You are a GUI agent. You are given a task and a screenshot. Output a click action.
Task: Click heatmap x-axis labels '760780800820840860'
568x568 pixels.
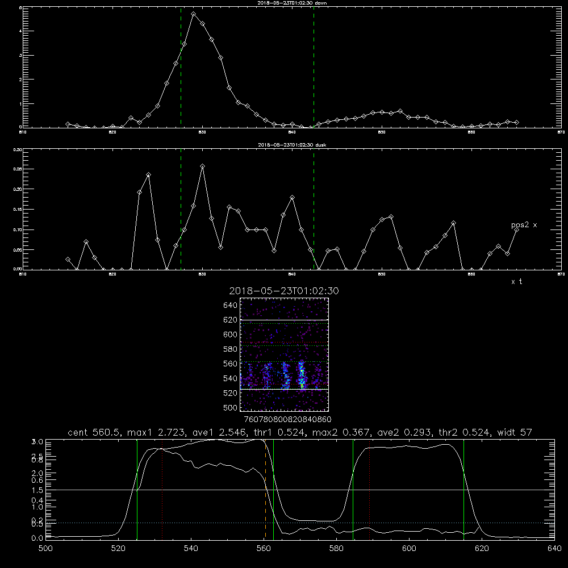pyautogui.click(x=288, y=419)
